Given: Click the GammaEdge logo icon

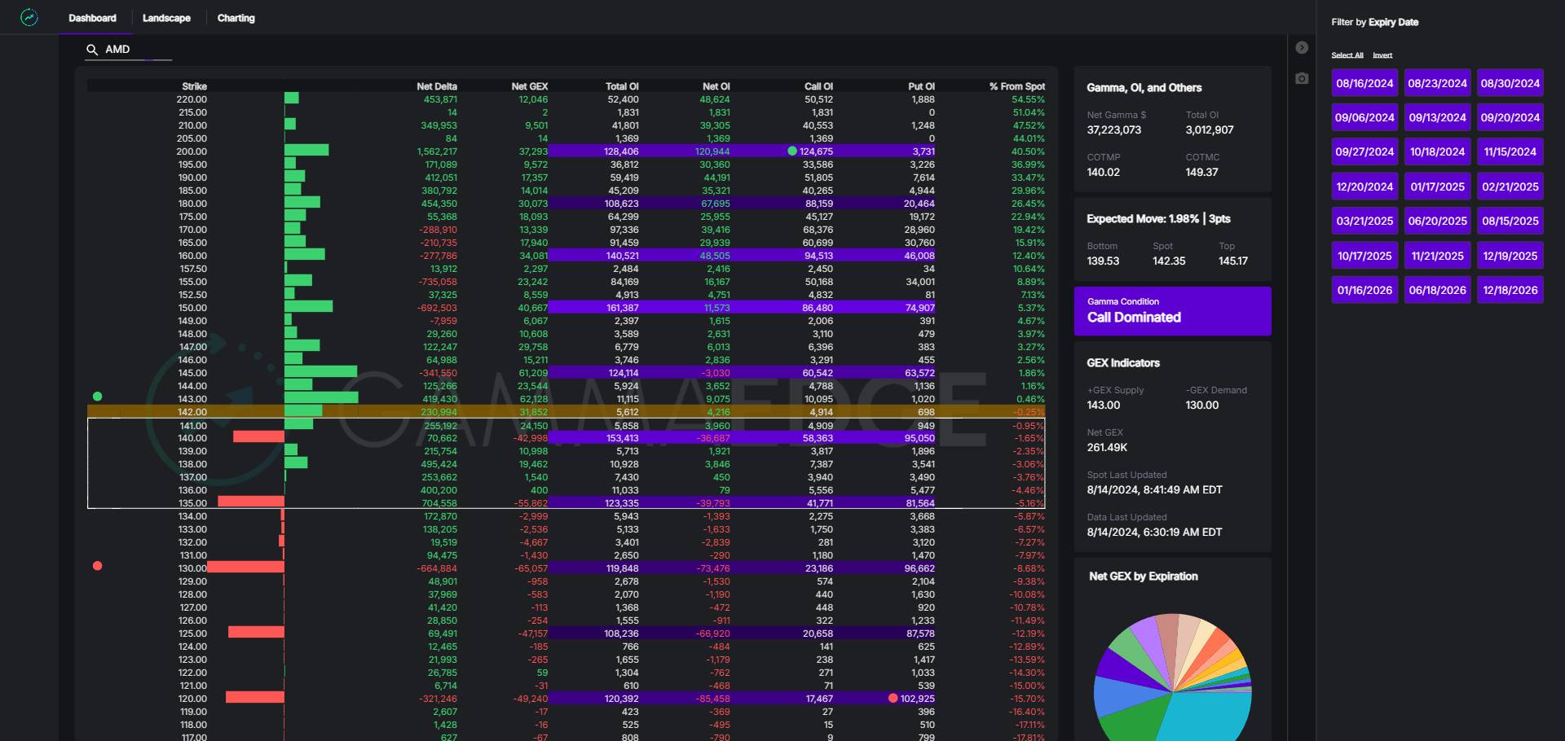Looking at the screenshot, I should [x=29, y=17].
